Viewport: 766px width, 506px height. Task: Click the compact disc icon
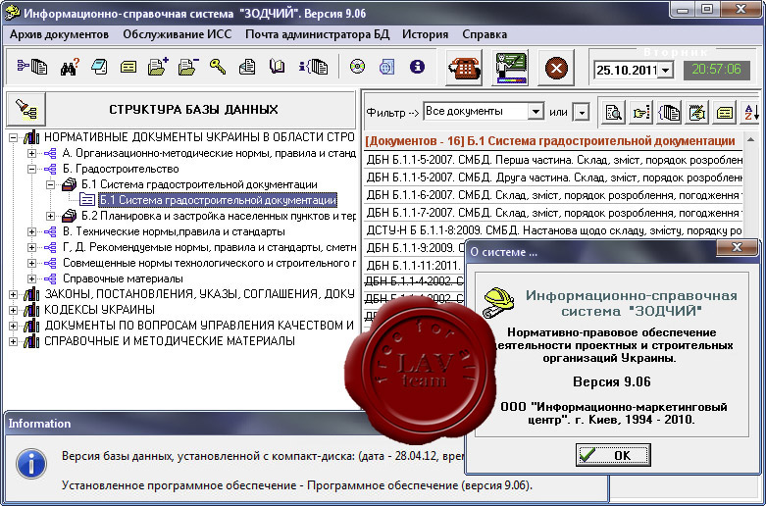pos(358,67)
